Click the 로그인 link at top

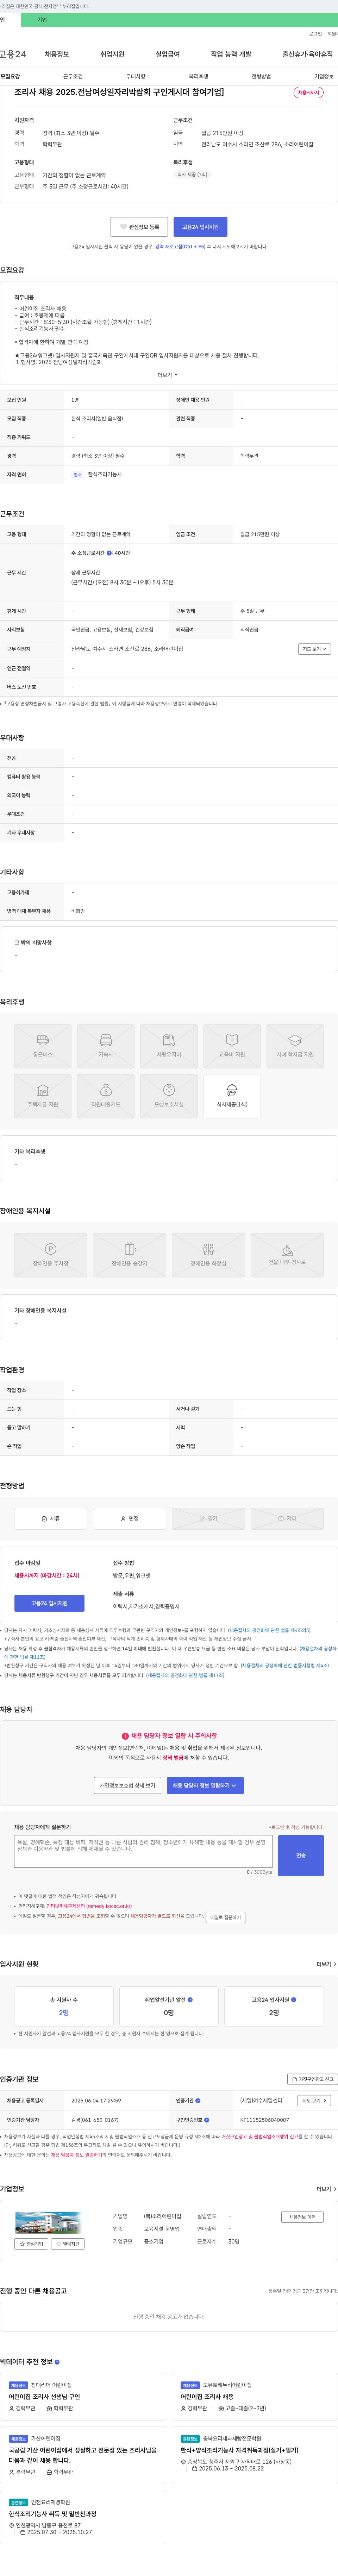pyautogui.click(x=315, y=34)
